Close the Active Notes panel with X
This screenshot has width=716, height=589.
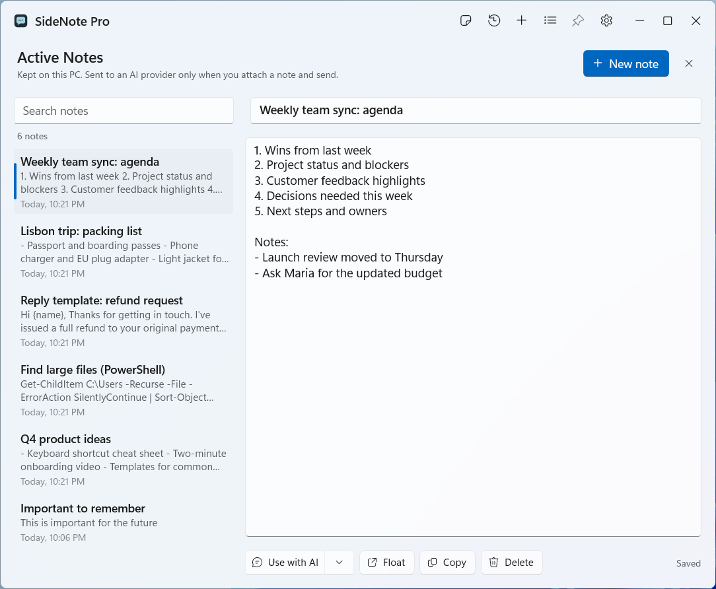click(x=689, y=63)
